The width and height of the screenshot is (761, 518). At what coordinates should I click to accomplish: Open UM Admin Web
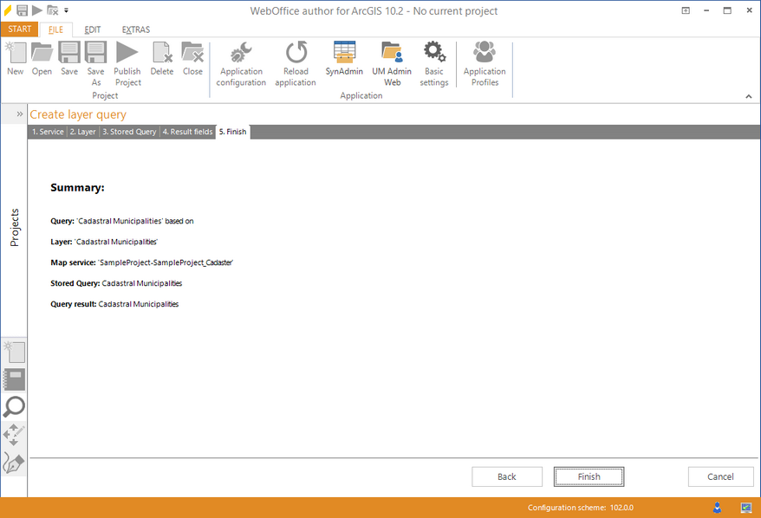click(x=392, y=62)
